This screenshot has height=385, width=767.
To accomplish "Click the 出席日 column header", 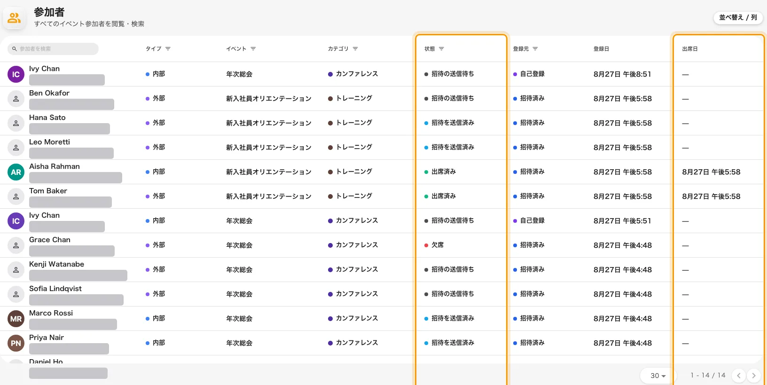I will [x=690, y=49].
